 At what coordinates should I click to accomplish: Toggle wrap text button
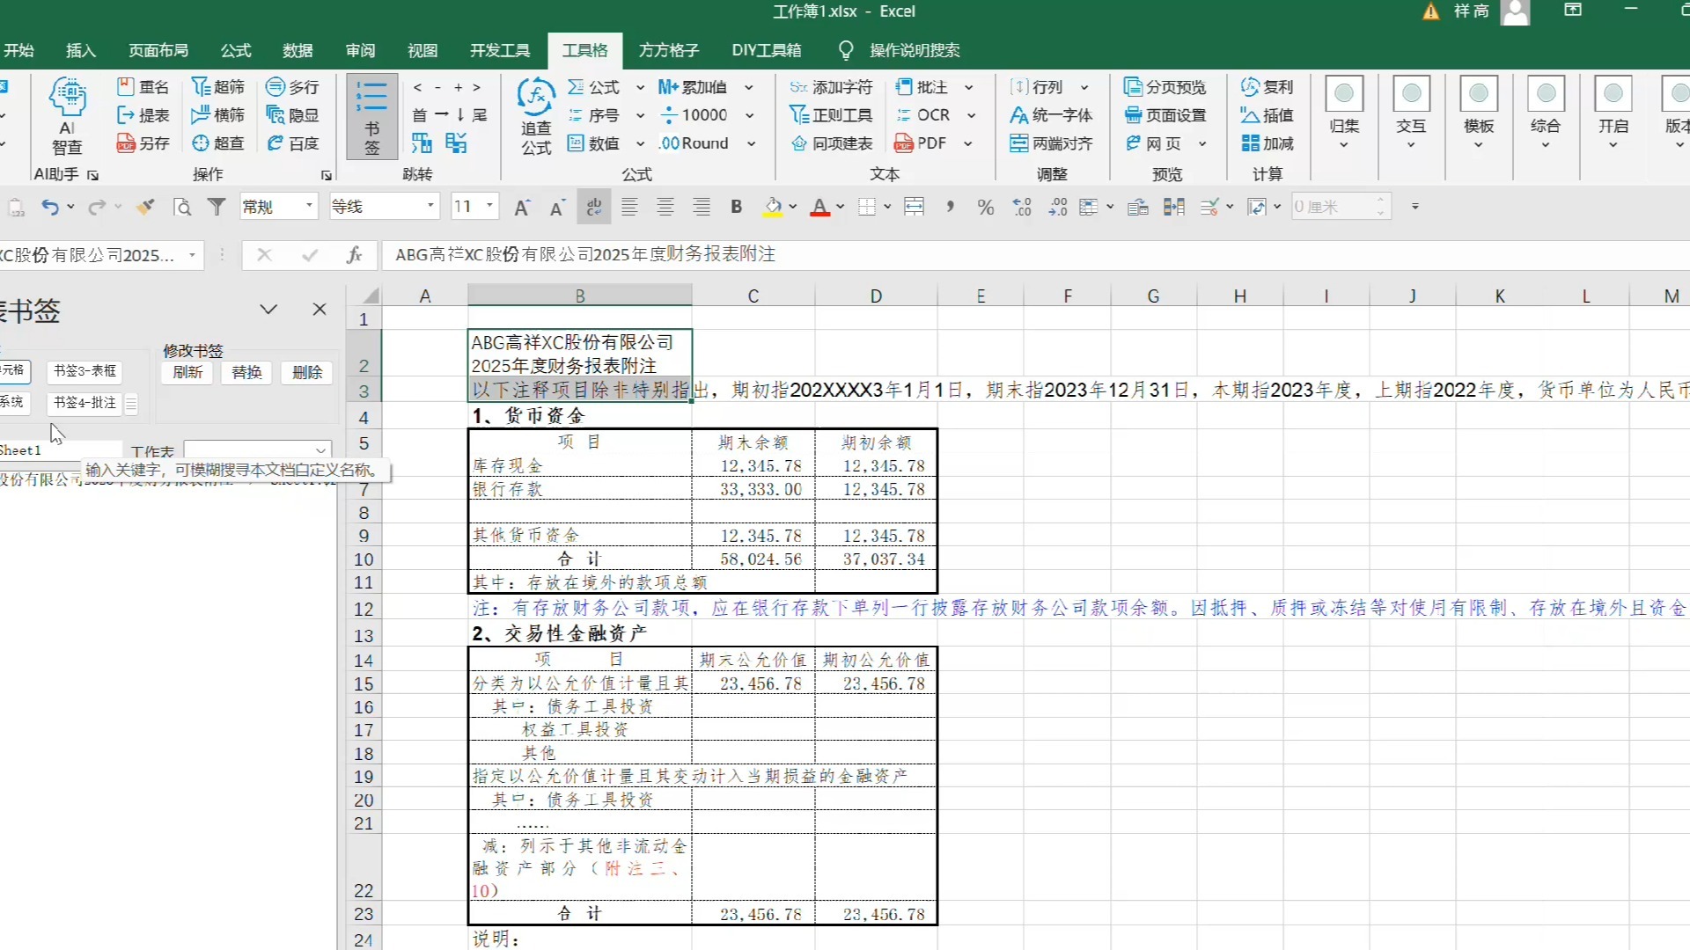point(594,208)
